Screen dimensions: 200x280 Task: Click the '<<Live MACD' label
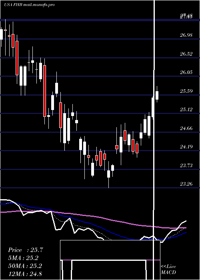[168, 270]
